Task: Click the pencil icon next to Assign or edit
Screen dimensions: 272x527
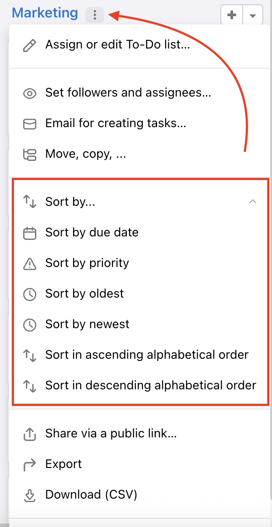Action: tap(29, 45)
